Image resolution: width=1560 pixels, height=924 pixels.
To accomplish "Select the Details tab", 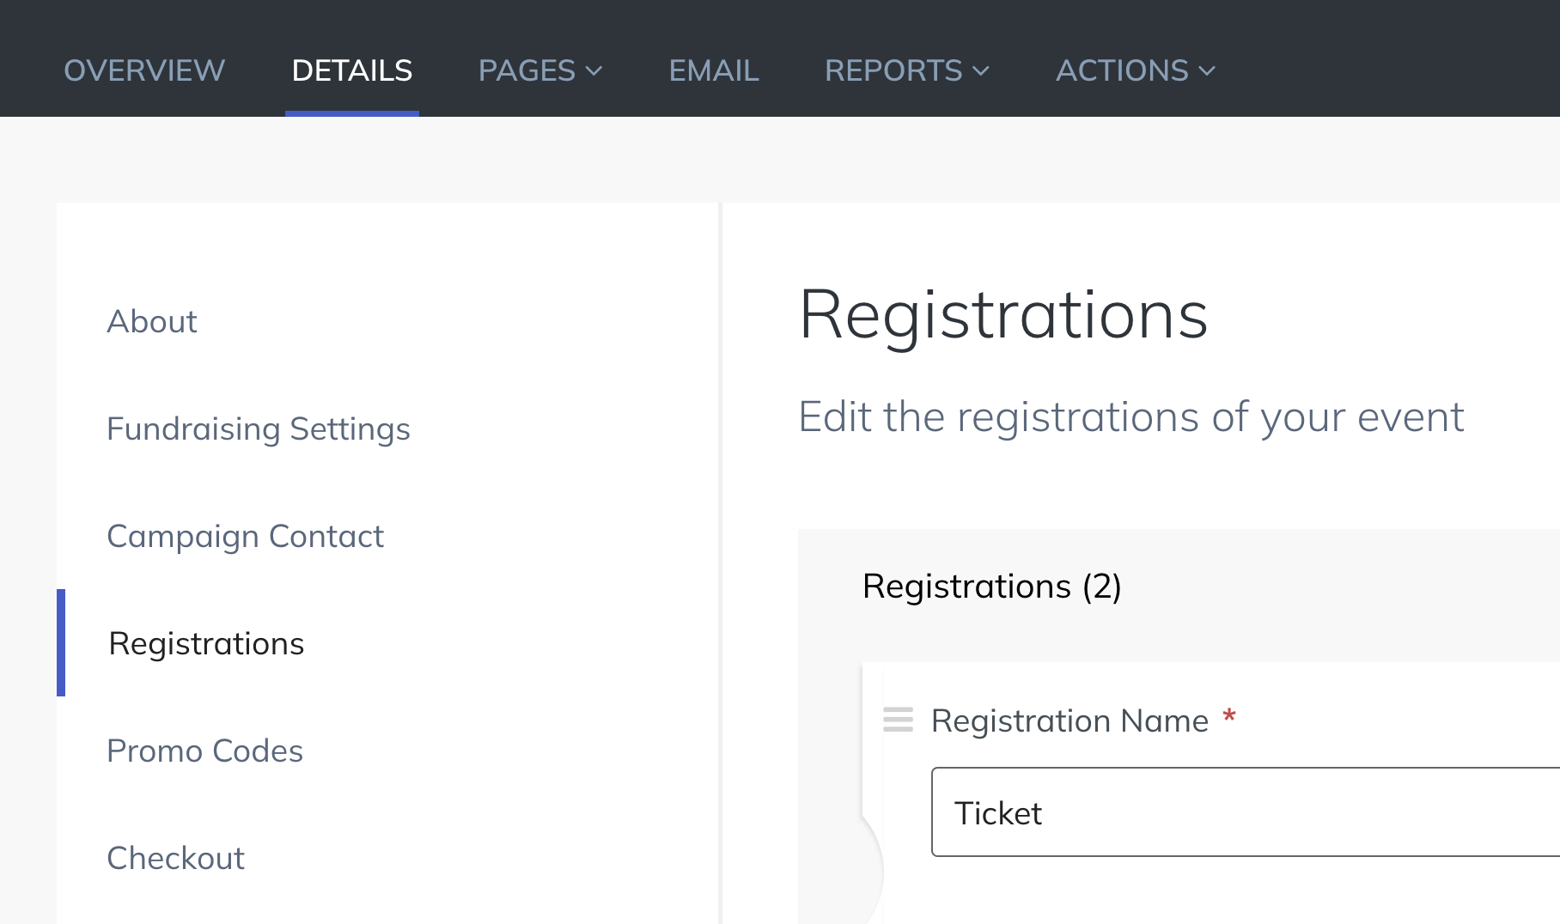I will click(x=352, y=70).
